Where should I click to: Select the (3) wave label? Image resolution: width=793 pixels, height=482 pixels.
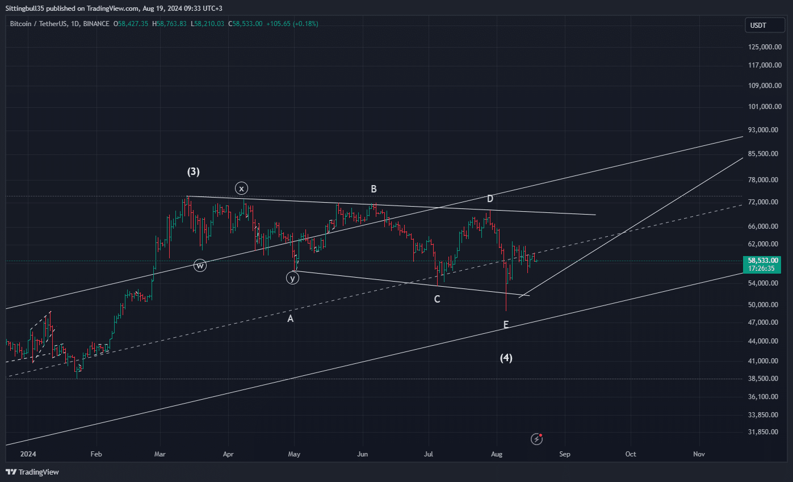click(x=194, y=171)
